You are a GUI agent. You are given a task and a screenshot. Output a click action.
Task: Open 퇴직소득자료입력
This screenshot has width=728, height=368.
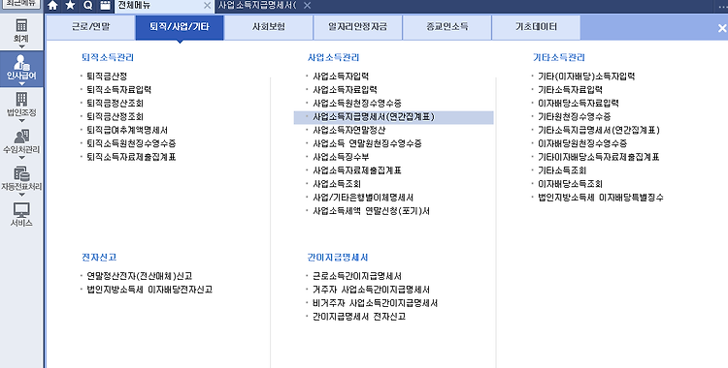(x=118, y=89)
